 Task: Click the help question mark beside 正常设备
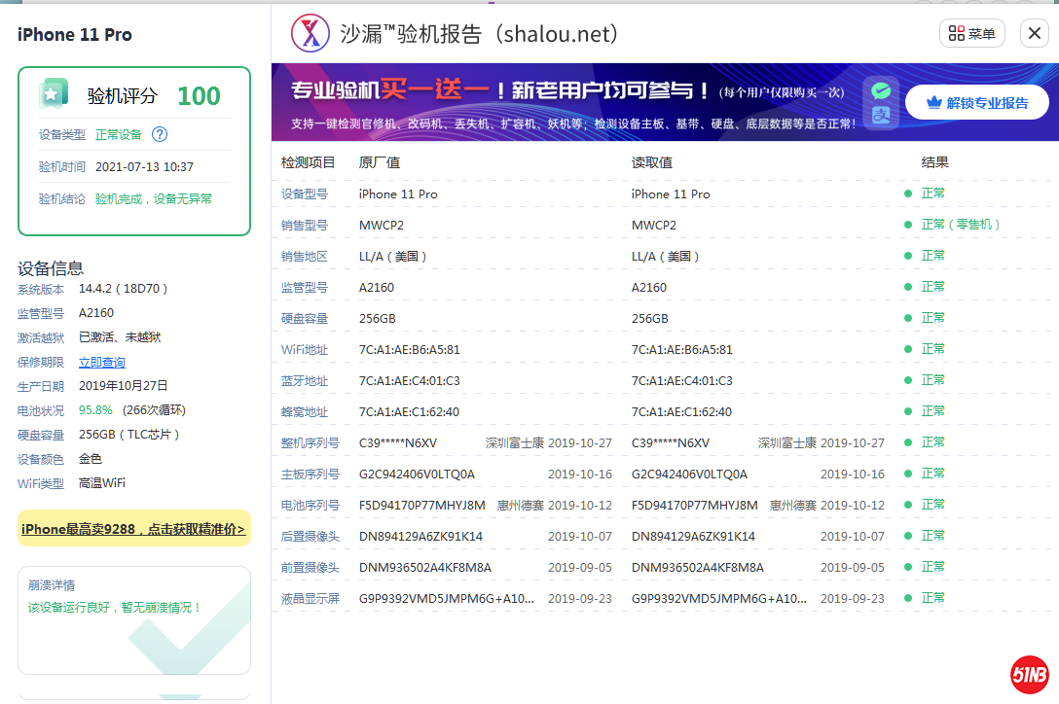[x=160, y=134]
